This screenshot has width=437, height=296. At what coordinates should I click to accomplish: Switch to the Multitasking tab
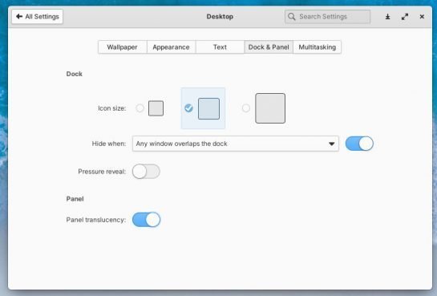pyautogui.click(x=318, y=47)
